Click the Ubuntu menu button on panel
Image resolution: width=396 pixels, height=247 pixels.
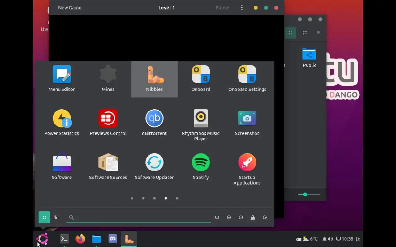(x=42, y=239)
